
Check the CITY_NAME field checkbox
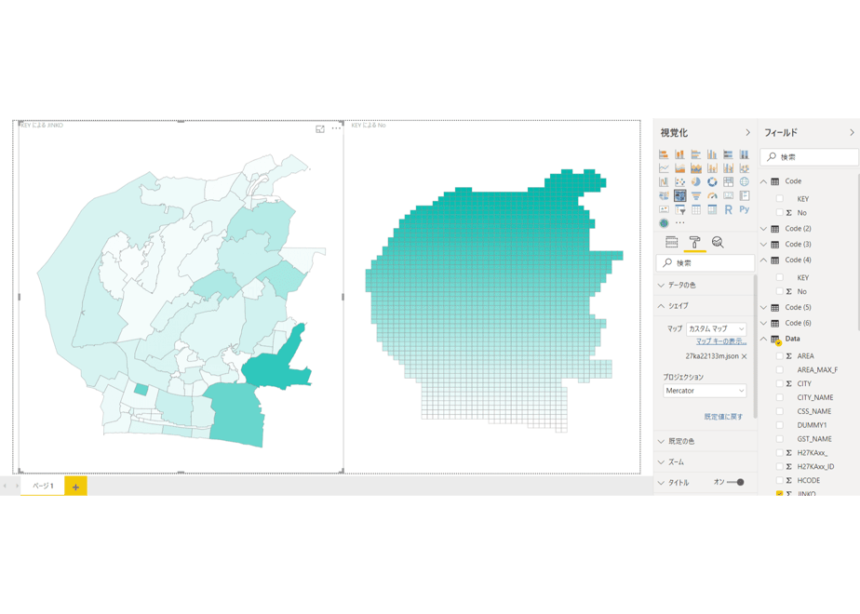pyautogui.click(x=779, y=397)
